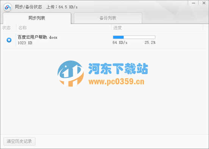Click the 状态 column header
This screenshot has width=209, height=149.
[6, 28]
